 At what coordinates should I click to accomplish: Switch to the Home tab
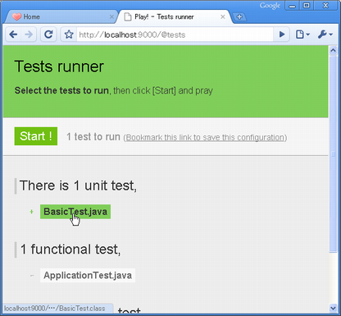tap(61, 17)
